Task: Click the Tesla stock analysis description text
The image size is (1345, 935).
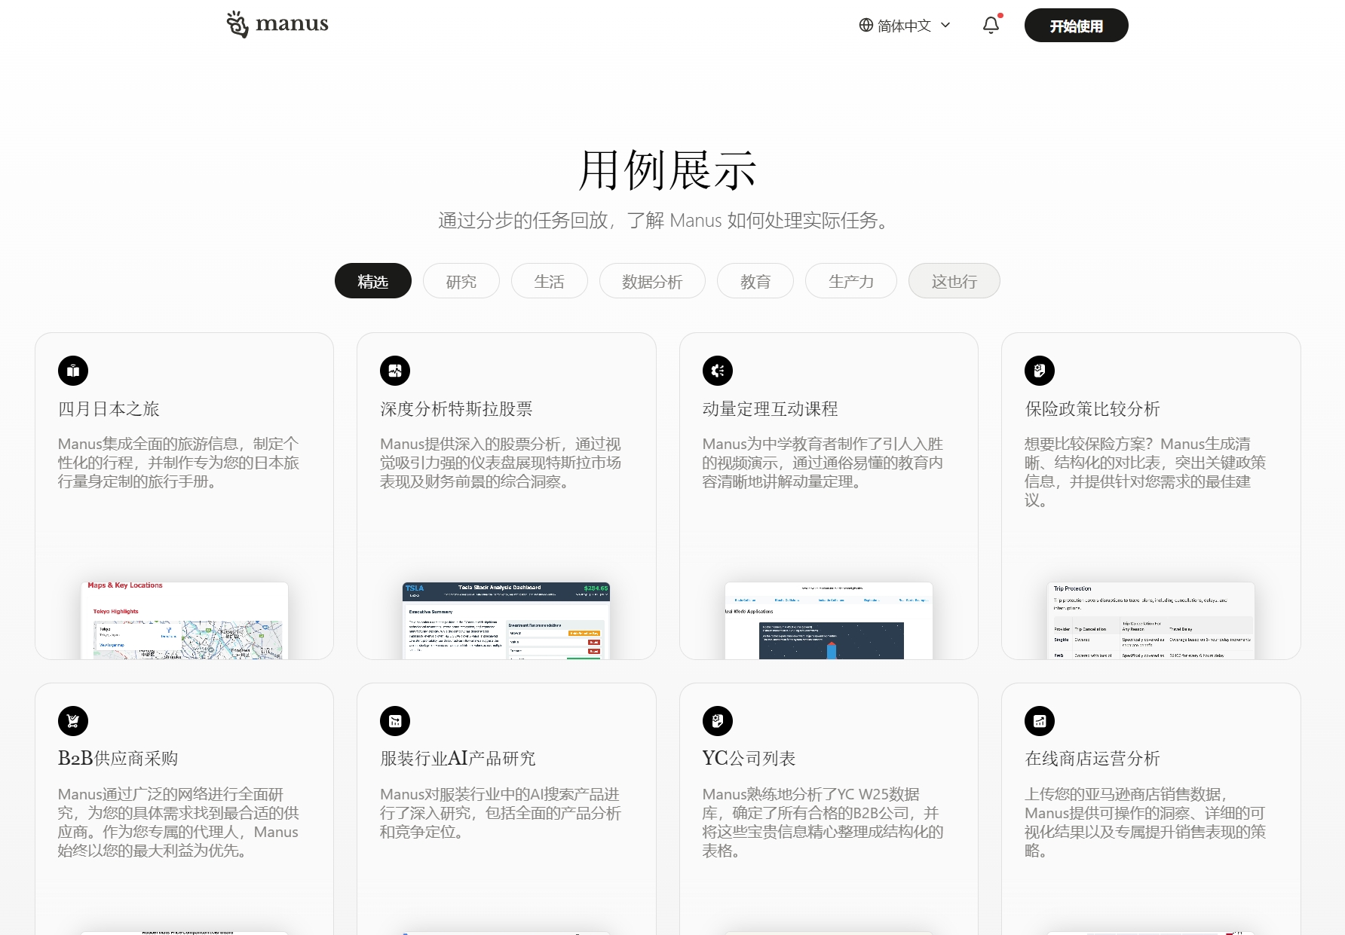Action: click(x=501, y=463)
